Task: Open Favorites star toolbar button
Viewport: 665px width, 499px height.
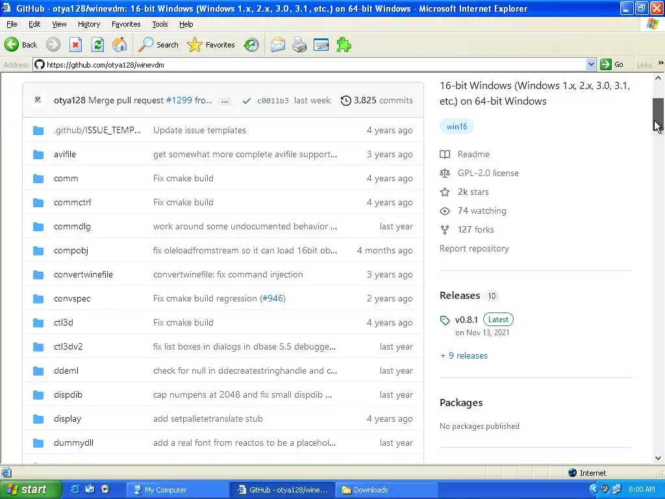Action: coord(211,45)
